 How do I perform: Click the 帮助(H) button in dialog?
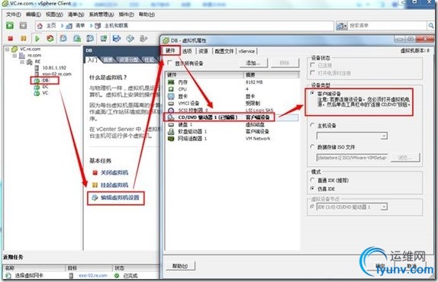(x=180, y=266)
